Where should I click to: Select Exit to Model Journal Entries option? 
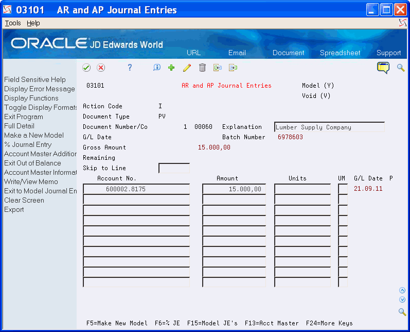pyautogui.click(x=40, y=191)
